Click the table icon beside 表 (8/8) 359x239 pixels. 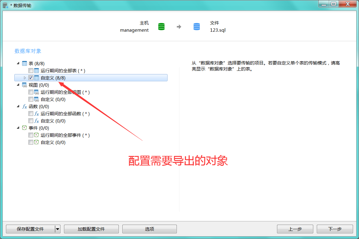click(x=25, y=64)
